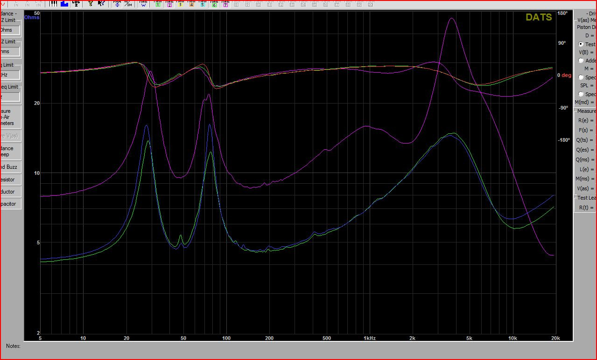Select memory slot 4 icon
Viewport: 597px width, 360px height.
click(191, 4)
